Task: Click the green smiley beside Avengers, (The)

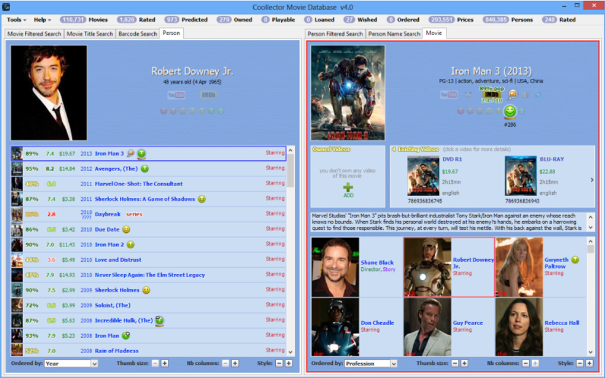Action: pyautogui.click(x=145, y=169)
